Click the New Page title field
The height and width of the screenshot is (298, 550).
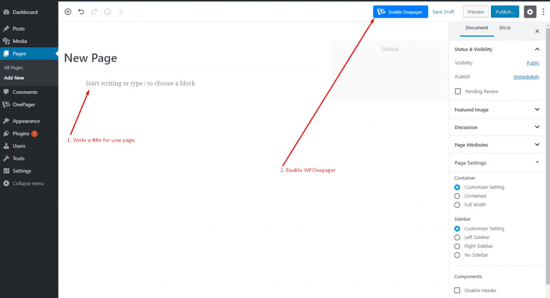pyautogui.click(x=190, y=58)
